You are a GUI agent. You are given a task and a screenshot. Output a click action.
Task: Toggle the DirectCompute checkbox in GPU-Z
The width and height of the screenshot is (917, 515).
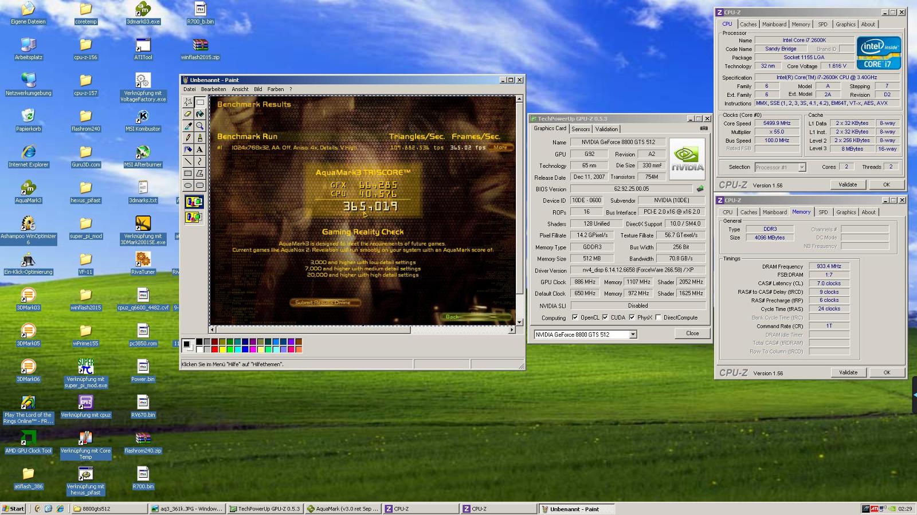point(658,317)
